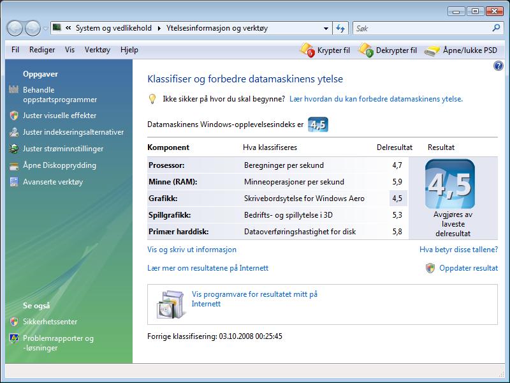Click Dekrypter fil toolbar label
Screen dimensions: 510x383
pyautogui.click(x=396, y=50)
